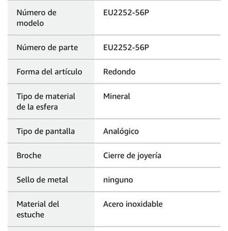Click the 'ninguno' value
The height and width of the screenshot is (231, 228).
point(118,180)
